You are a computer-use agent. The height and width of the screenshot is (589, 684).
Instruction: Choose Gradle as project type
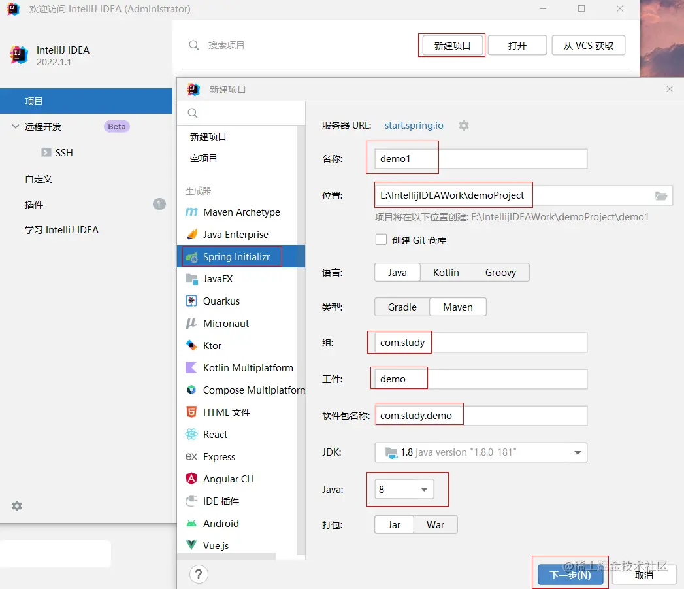402,307
